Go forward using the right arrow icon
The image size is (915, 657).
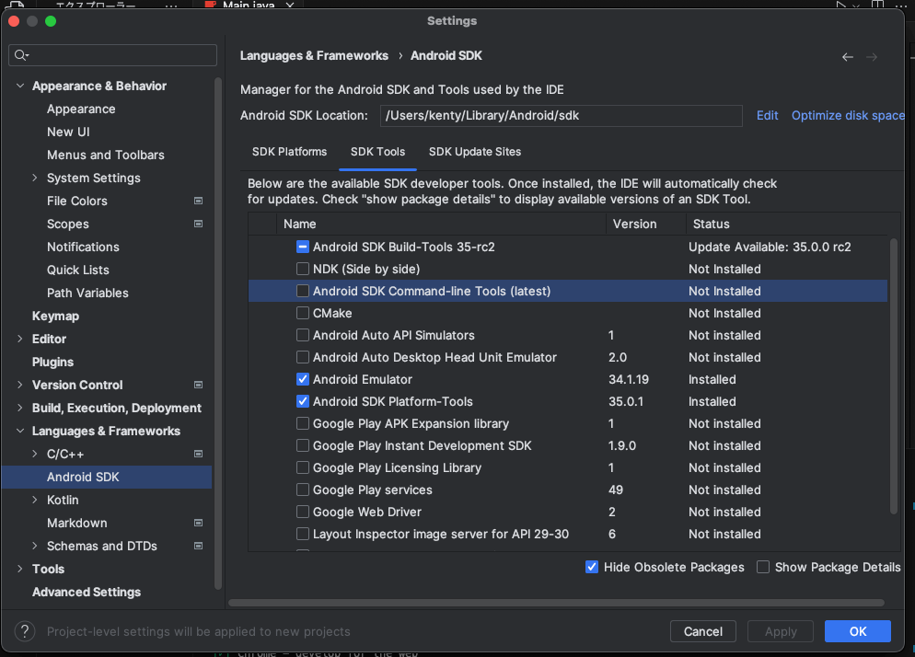point(872,57)
